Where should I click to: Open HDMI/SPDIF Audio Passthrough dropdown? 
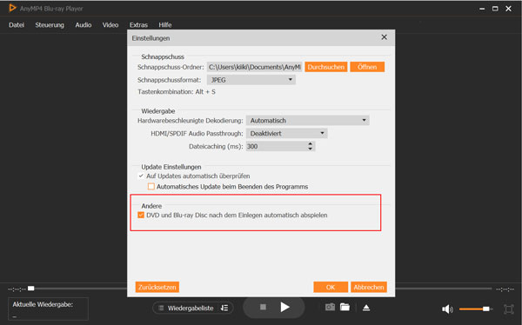click(x=286, y=134)
